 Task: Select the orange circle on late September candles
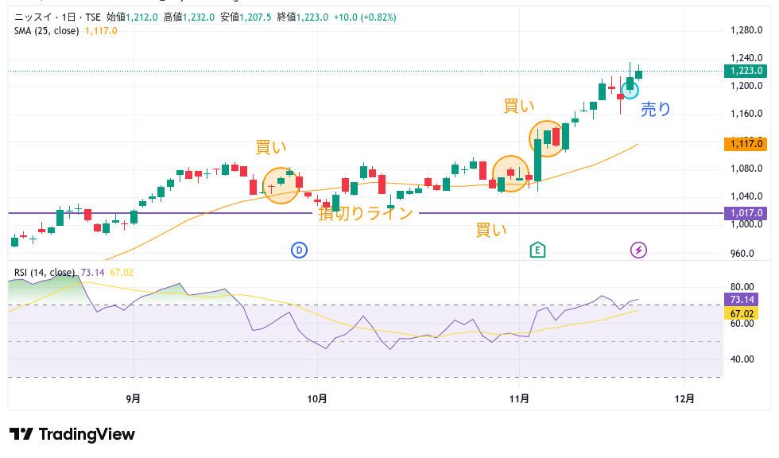tap(281, 186)
